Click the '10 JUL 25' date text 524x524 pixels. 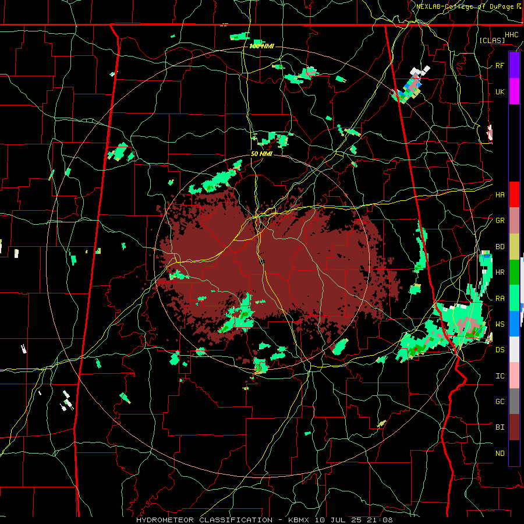click(x=338, y=520)
